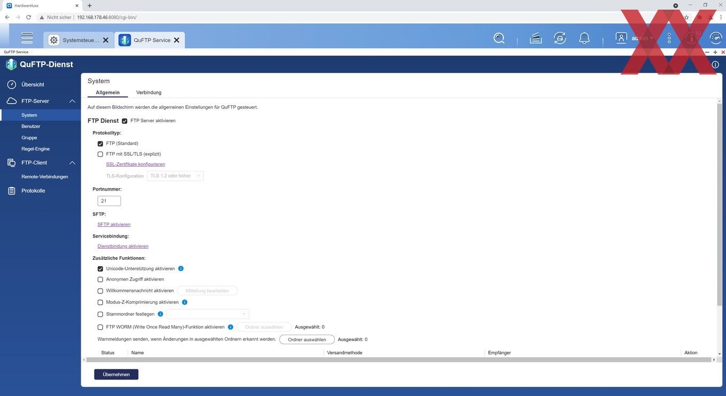Open the QTS main hamburger menu

(x=27, y=38)
